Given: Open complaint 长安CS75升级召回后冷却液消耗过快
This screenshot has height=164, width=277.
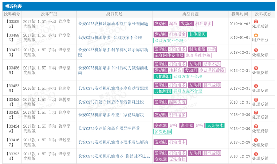Looking at the screenshot, I should 111,102.
